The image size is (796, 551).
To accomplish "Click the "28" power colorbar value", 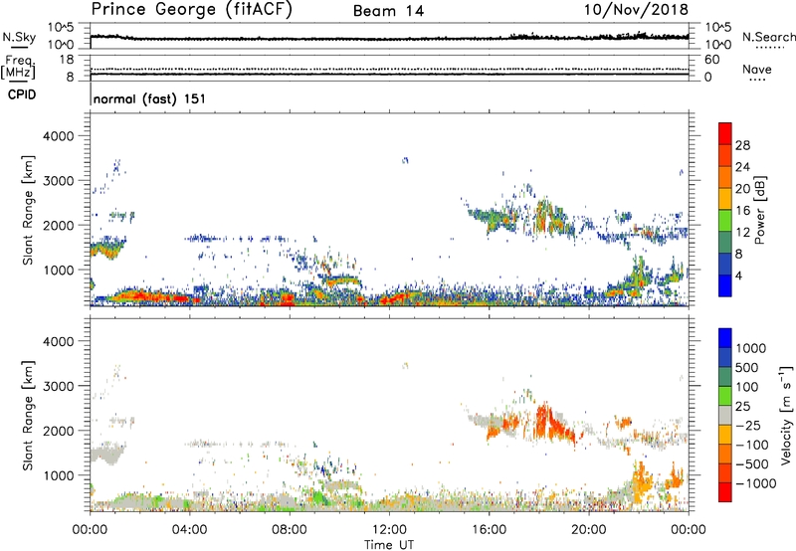I will coord(742,145).
